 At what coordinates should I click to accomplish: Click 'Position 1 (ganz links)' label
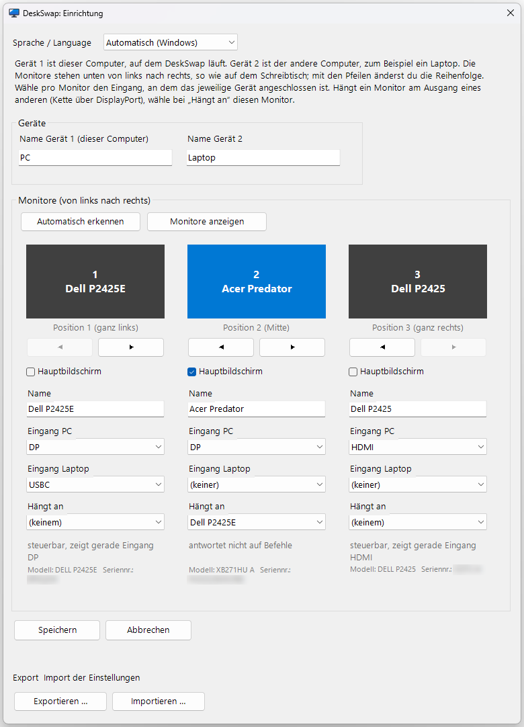(x=95, y=328)
